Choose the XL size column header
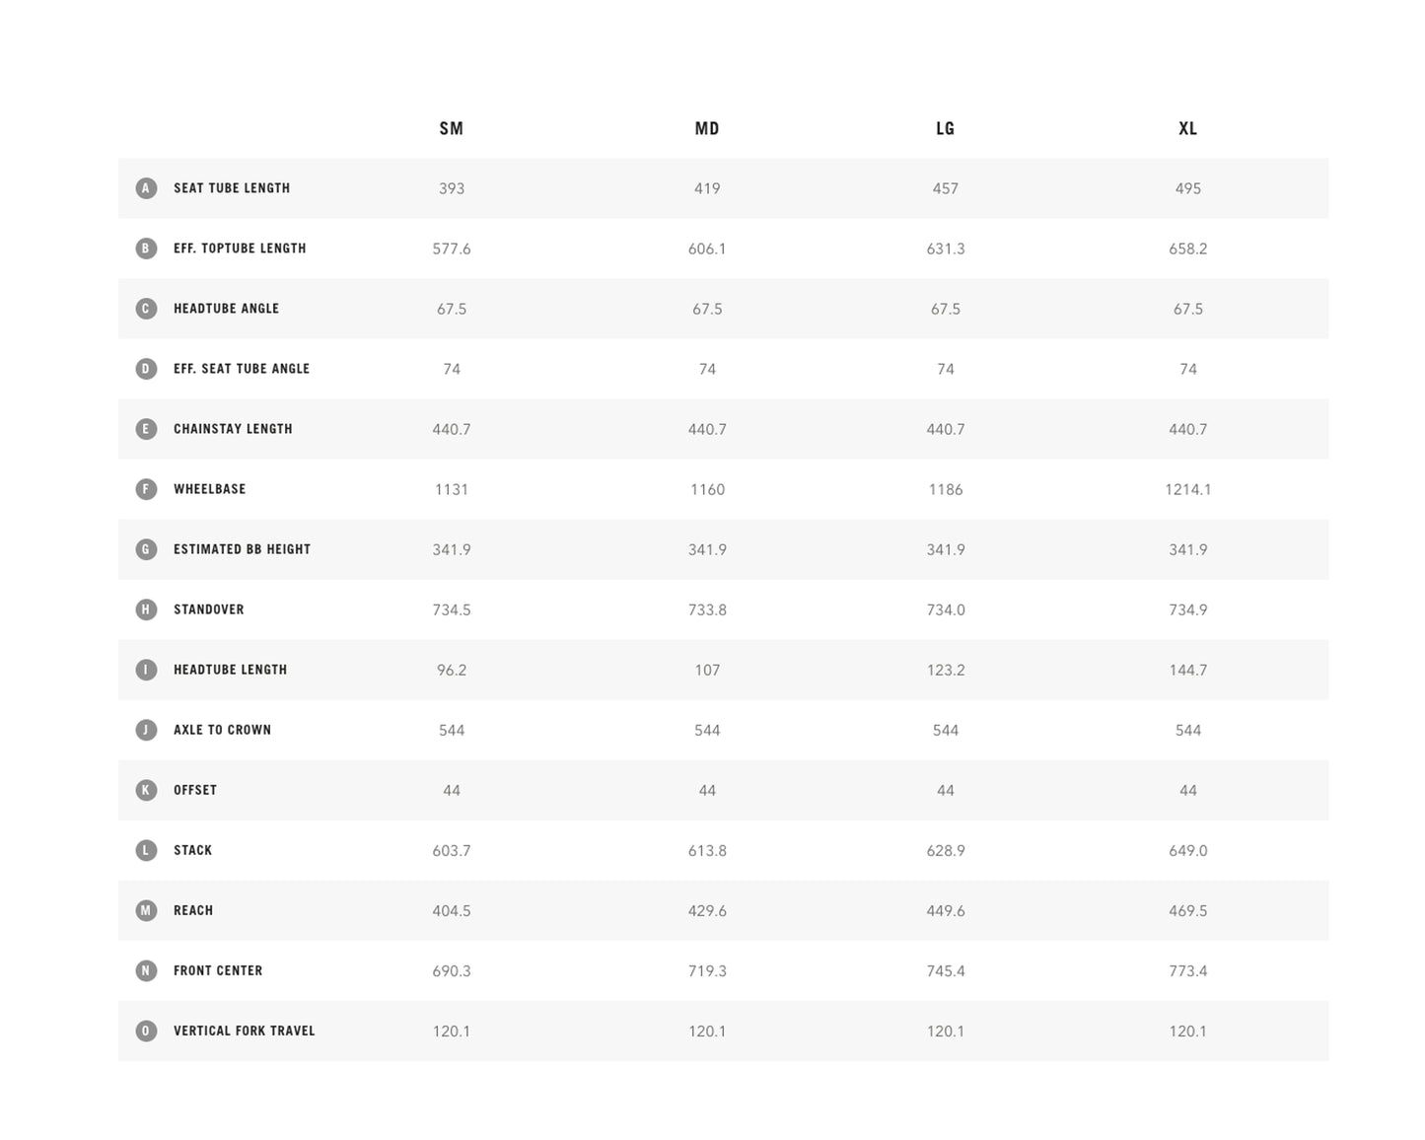 (1188, 128)
